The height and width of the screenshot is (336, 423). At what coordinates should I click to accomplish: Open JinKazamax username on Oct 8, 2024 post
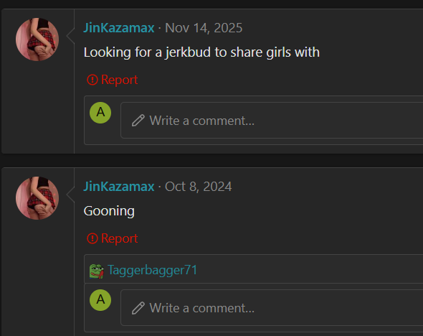click(x=119, y=187)
